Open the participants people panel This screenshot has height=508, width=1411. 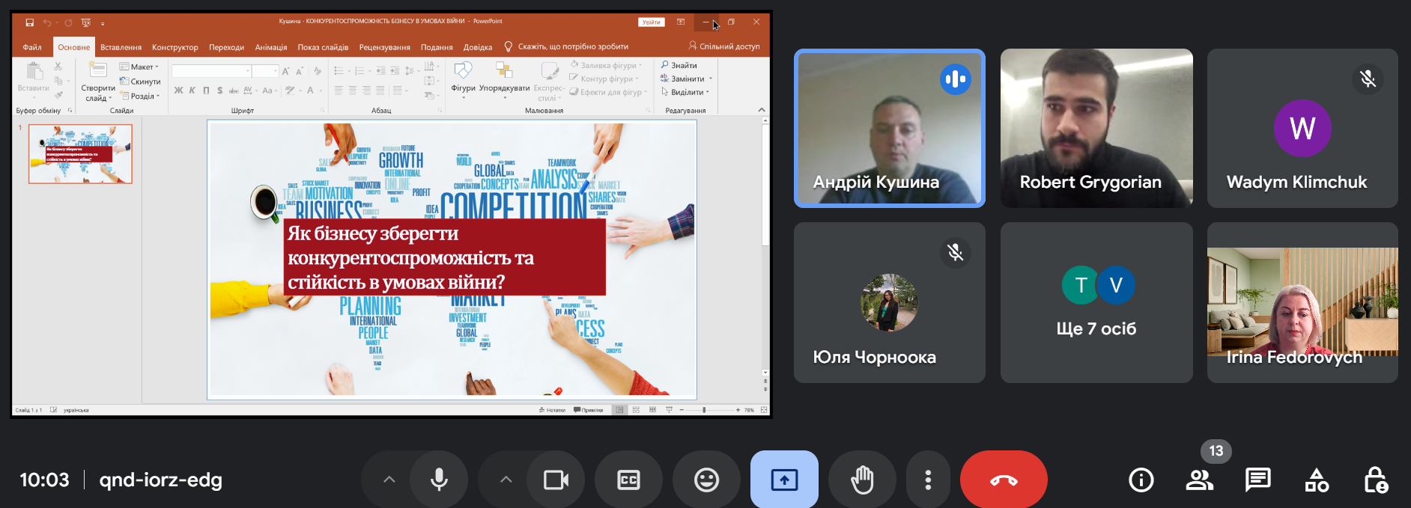(1199, 480)
